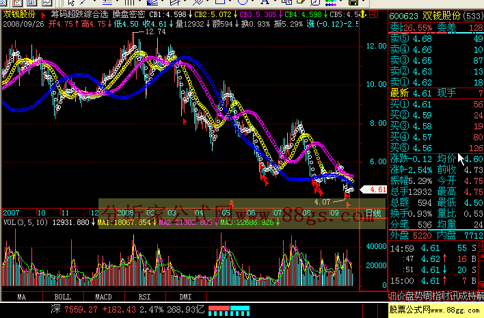This screenshot has width=484, height=318.
Task: Open the 盘 tab in side panel
Action: click(x=409, y=296)
